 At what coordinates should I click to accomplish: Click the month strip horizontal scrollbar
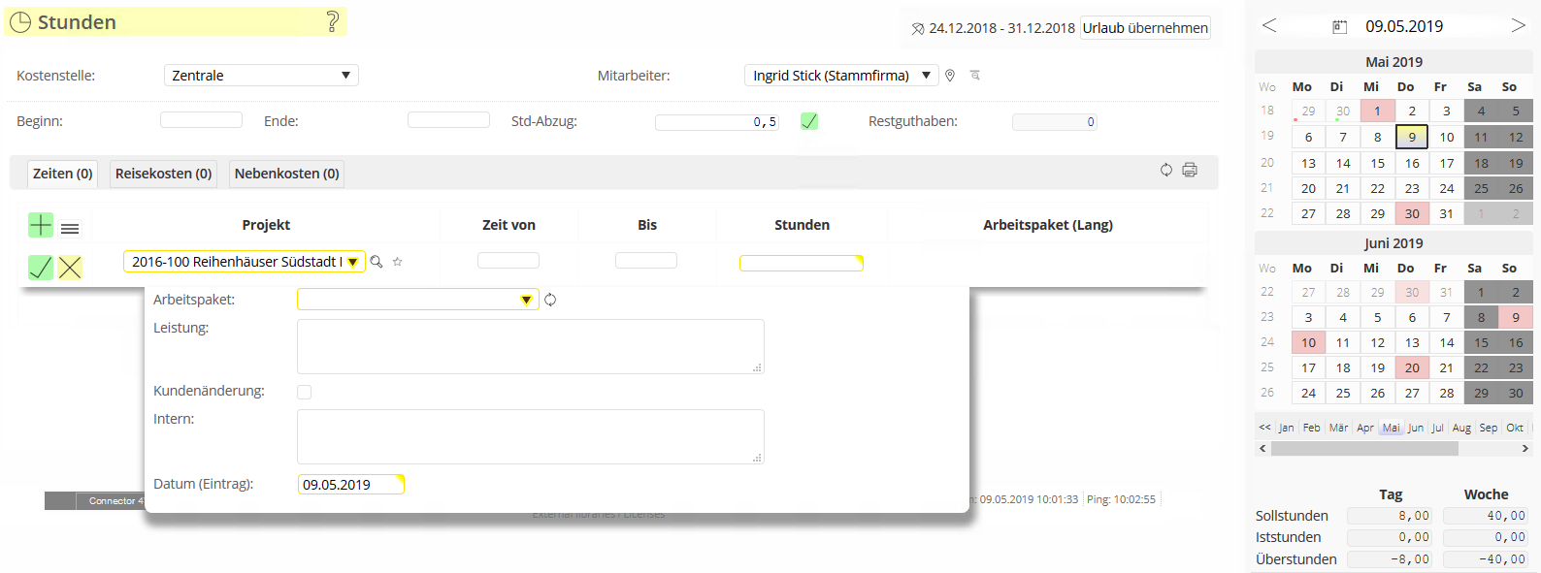[x=1363, y=449]
